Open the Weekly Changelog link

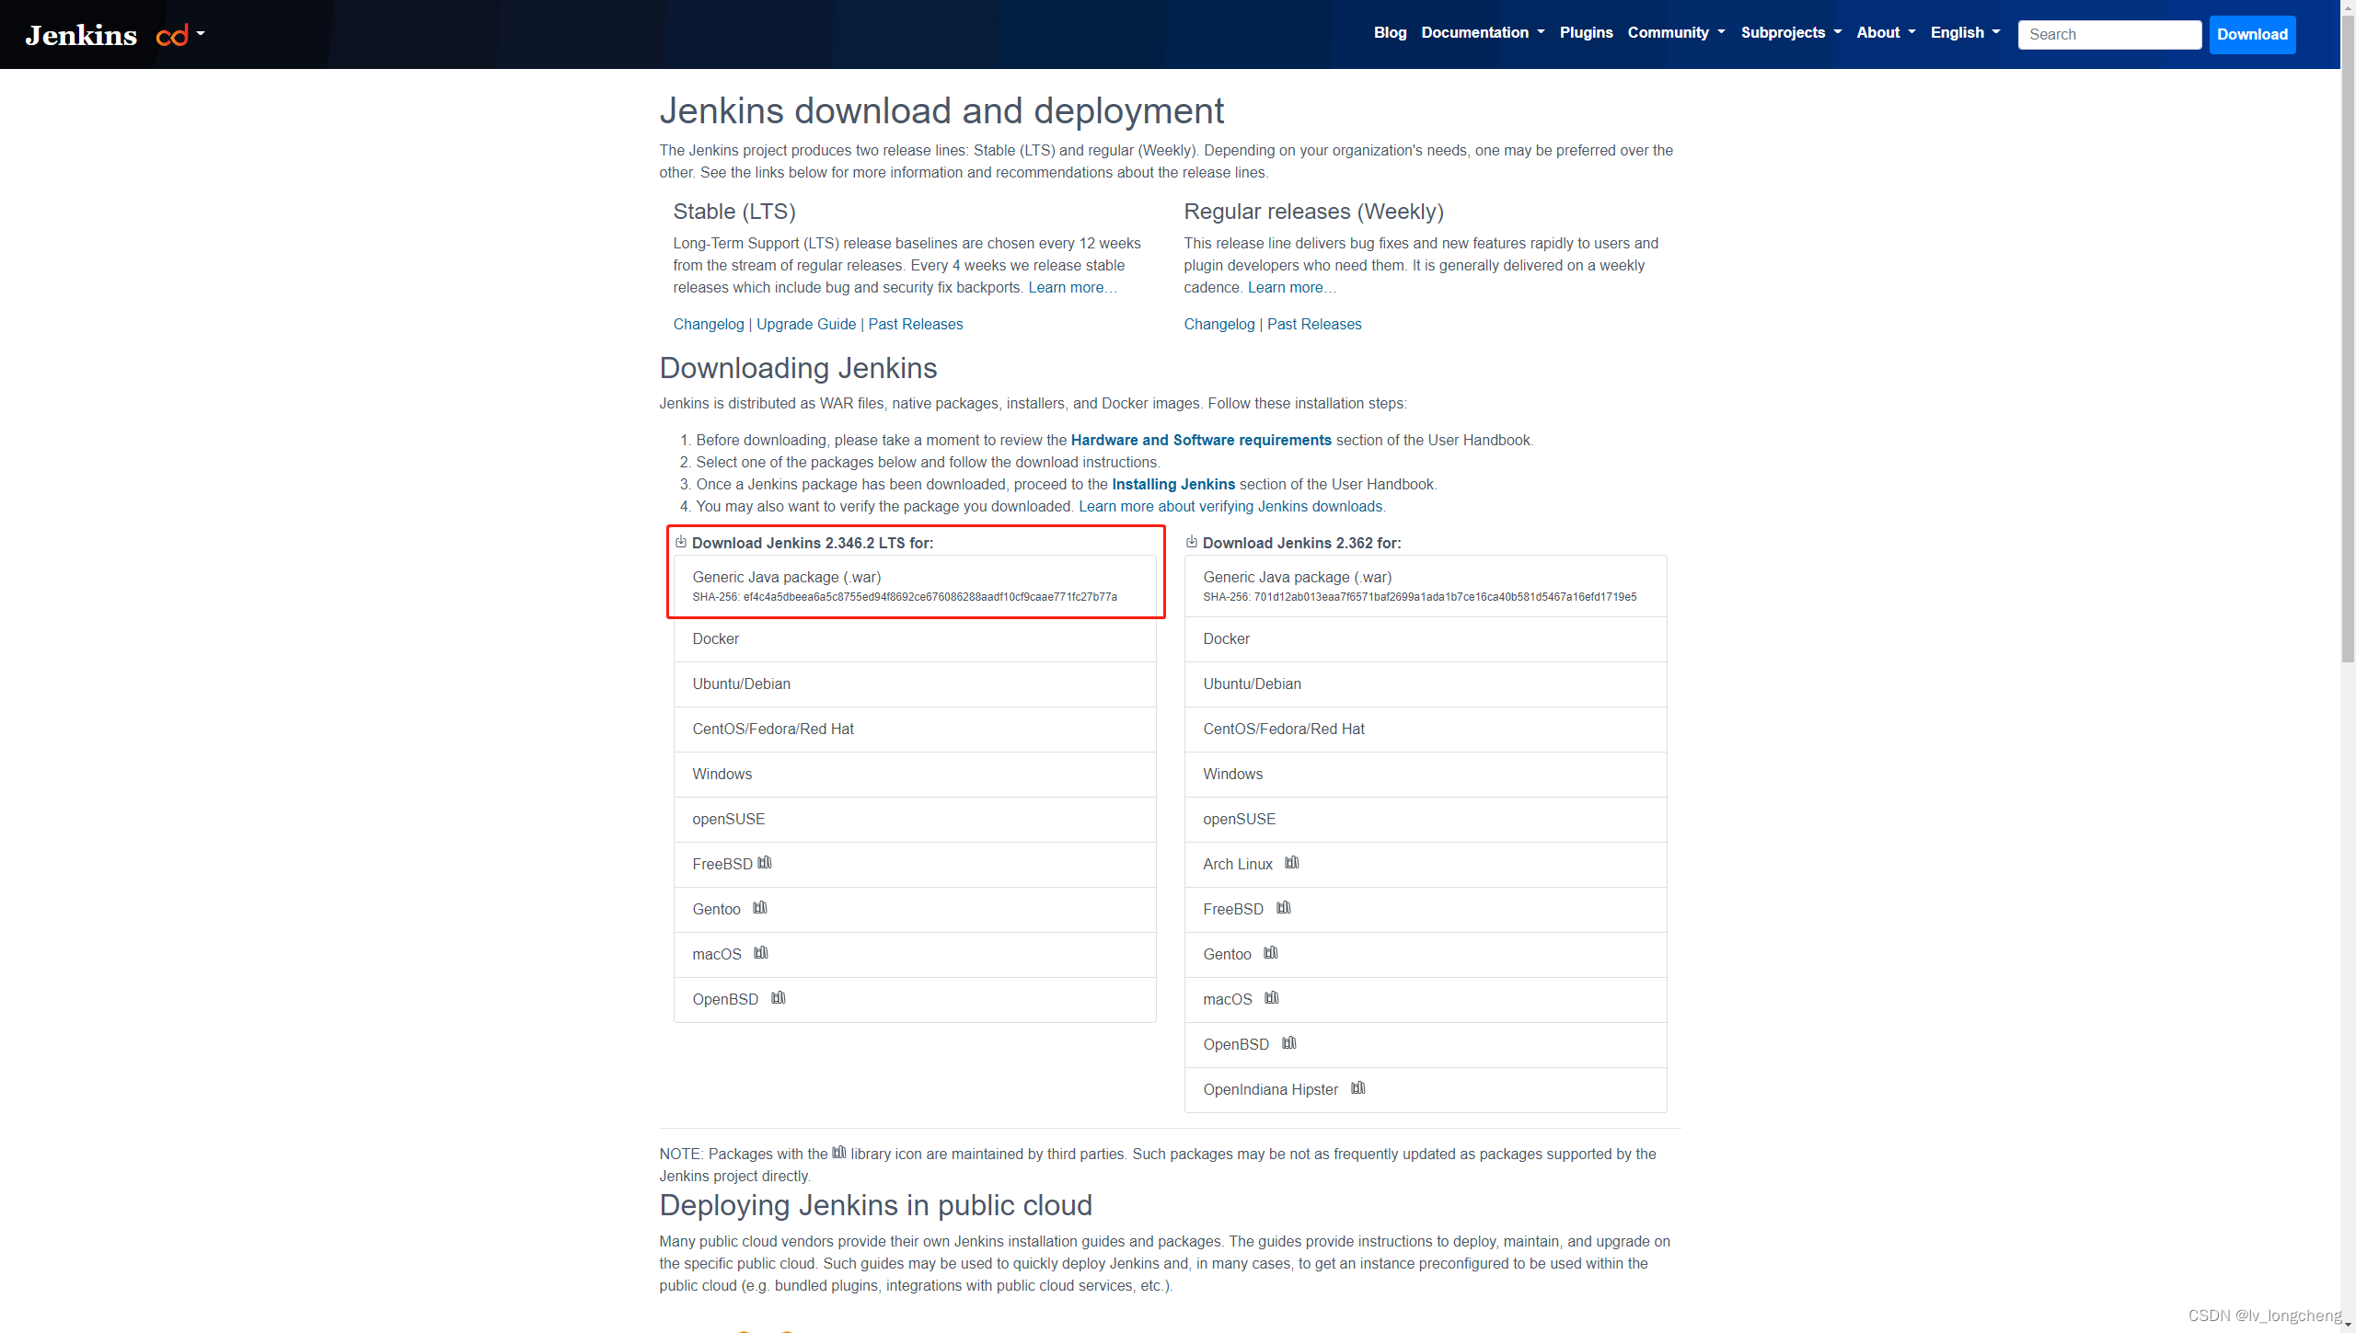click(1219, 325)
